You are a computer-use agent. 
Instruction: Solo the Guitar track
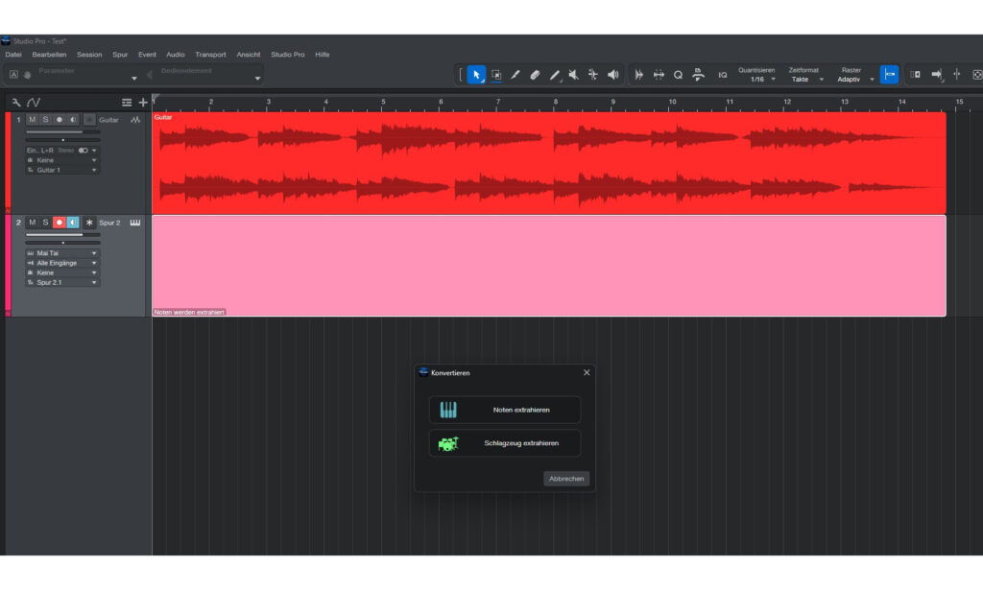click(44, 119)
